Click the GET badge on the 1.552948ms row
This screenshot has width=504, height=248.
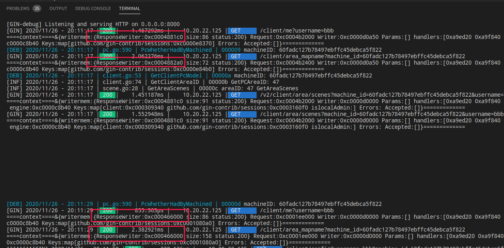[x=242, y=114]
